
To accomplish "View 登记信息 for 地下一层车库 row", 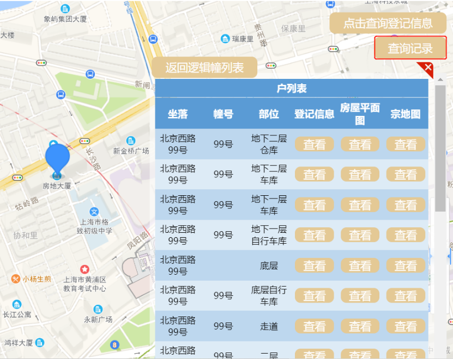I will pyautogui.click(x=315, y=205).
